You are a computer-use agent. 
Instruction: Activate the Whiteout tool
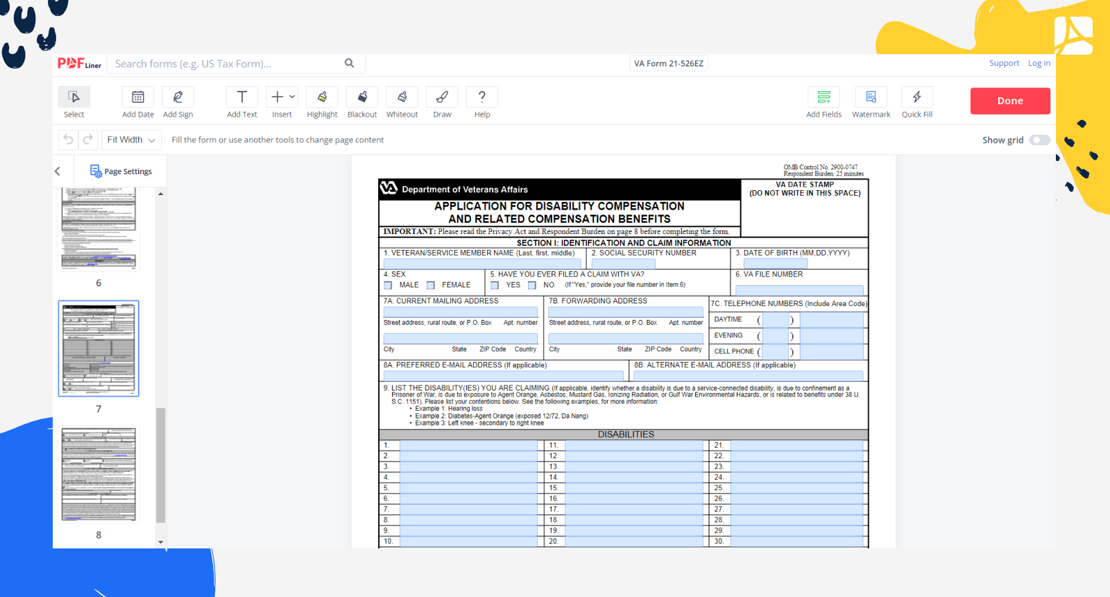(402, 97)
